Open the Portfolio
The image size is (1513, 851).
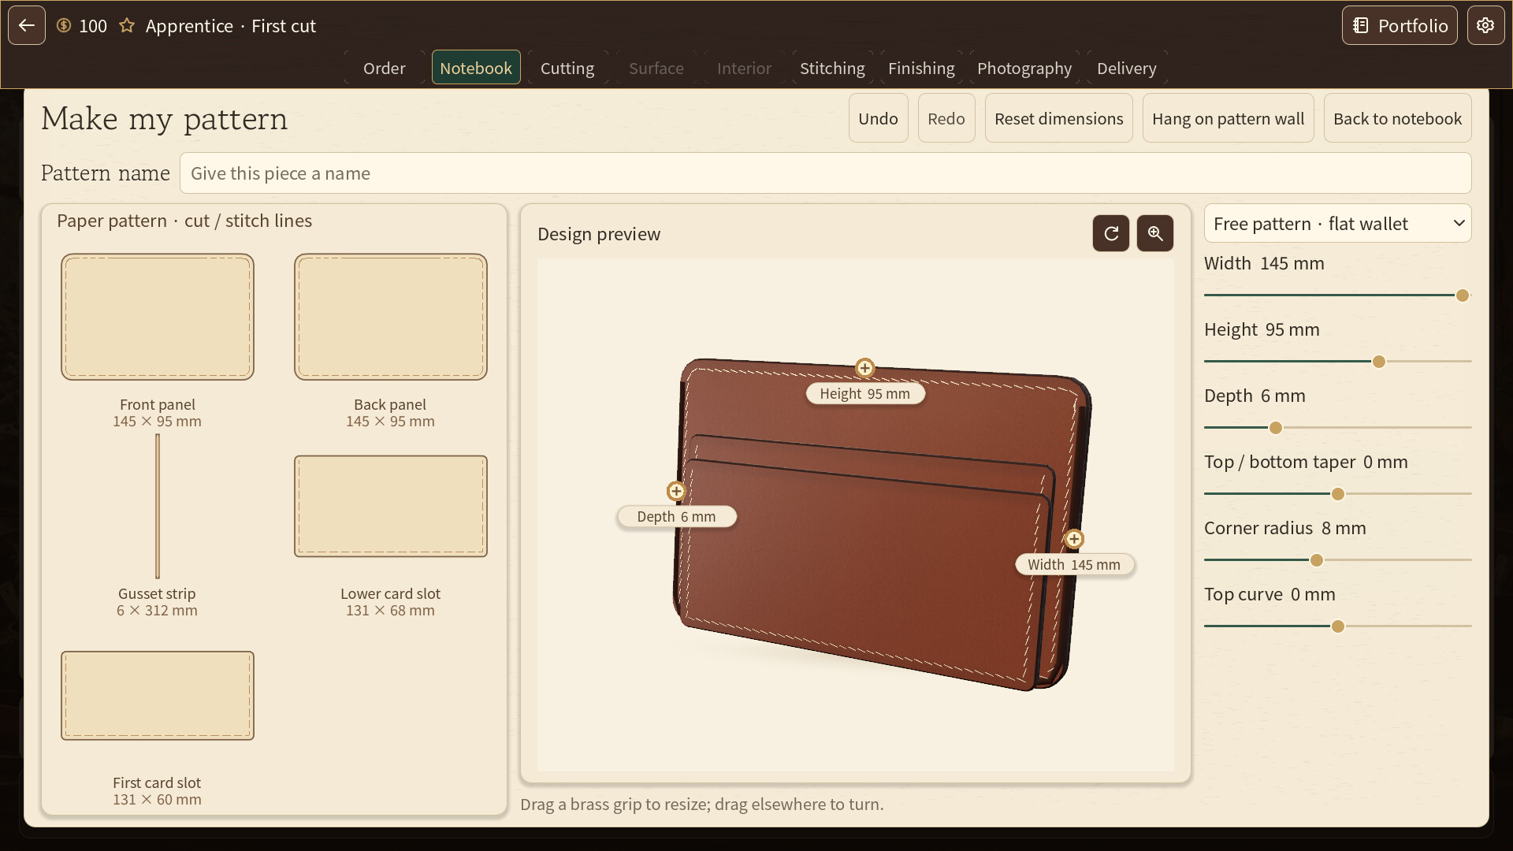point(1400,25)
